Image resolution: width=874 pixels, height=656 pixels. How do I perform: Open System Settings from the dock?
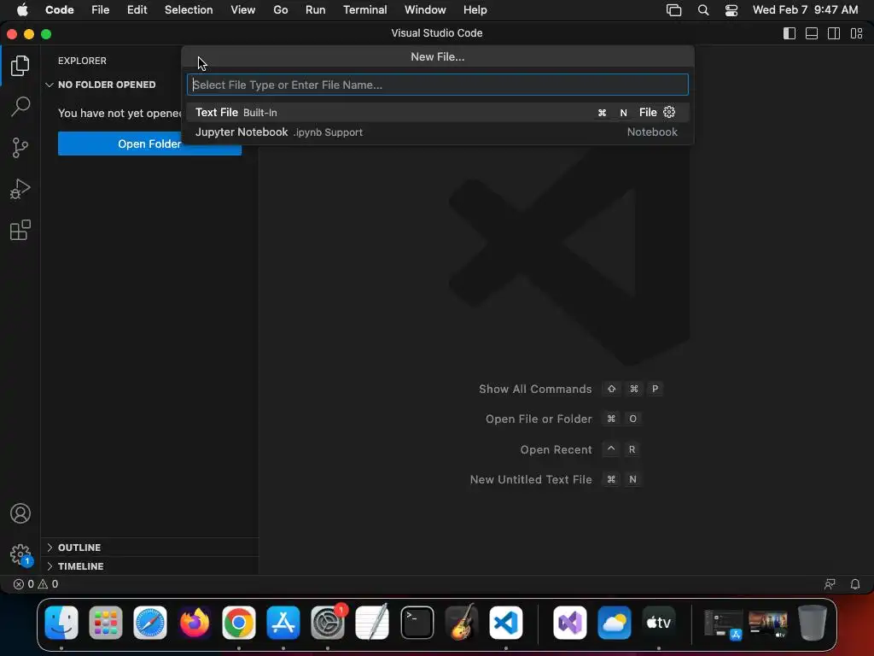tap(328, 623)
